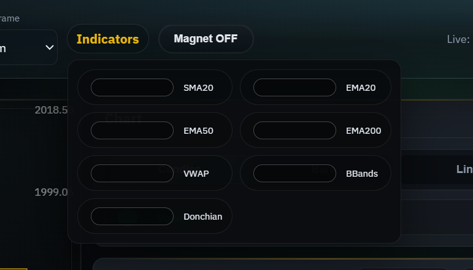Open the timeframe select box

pyautogui.click(x=25, y=48)
